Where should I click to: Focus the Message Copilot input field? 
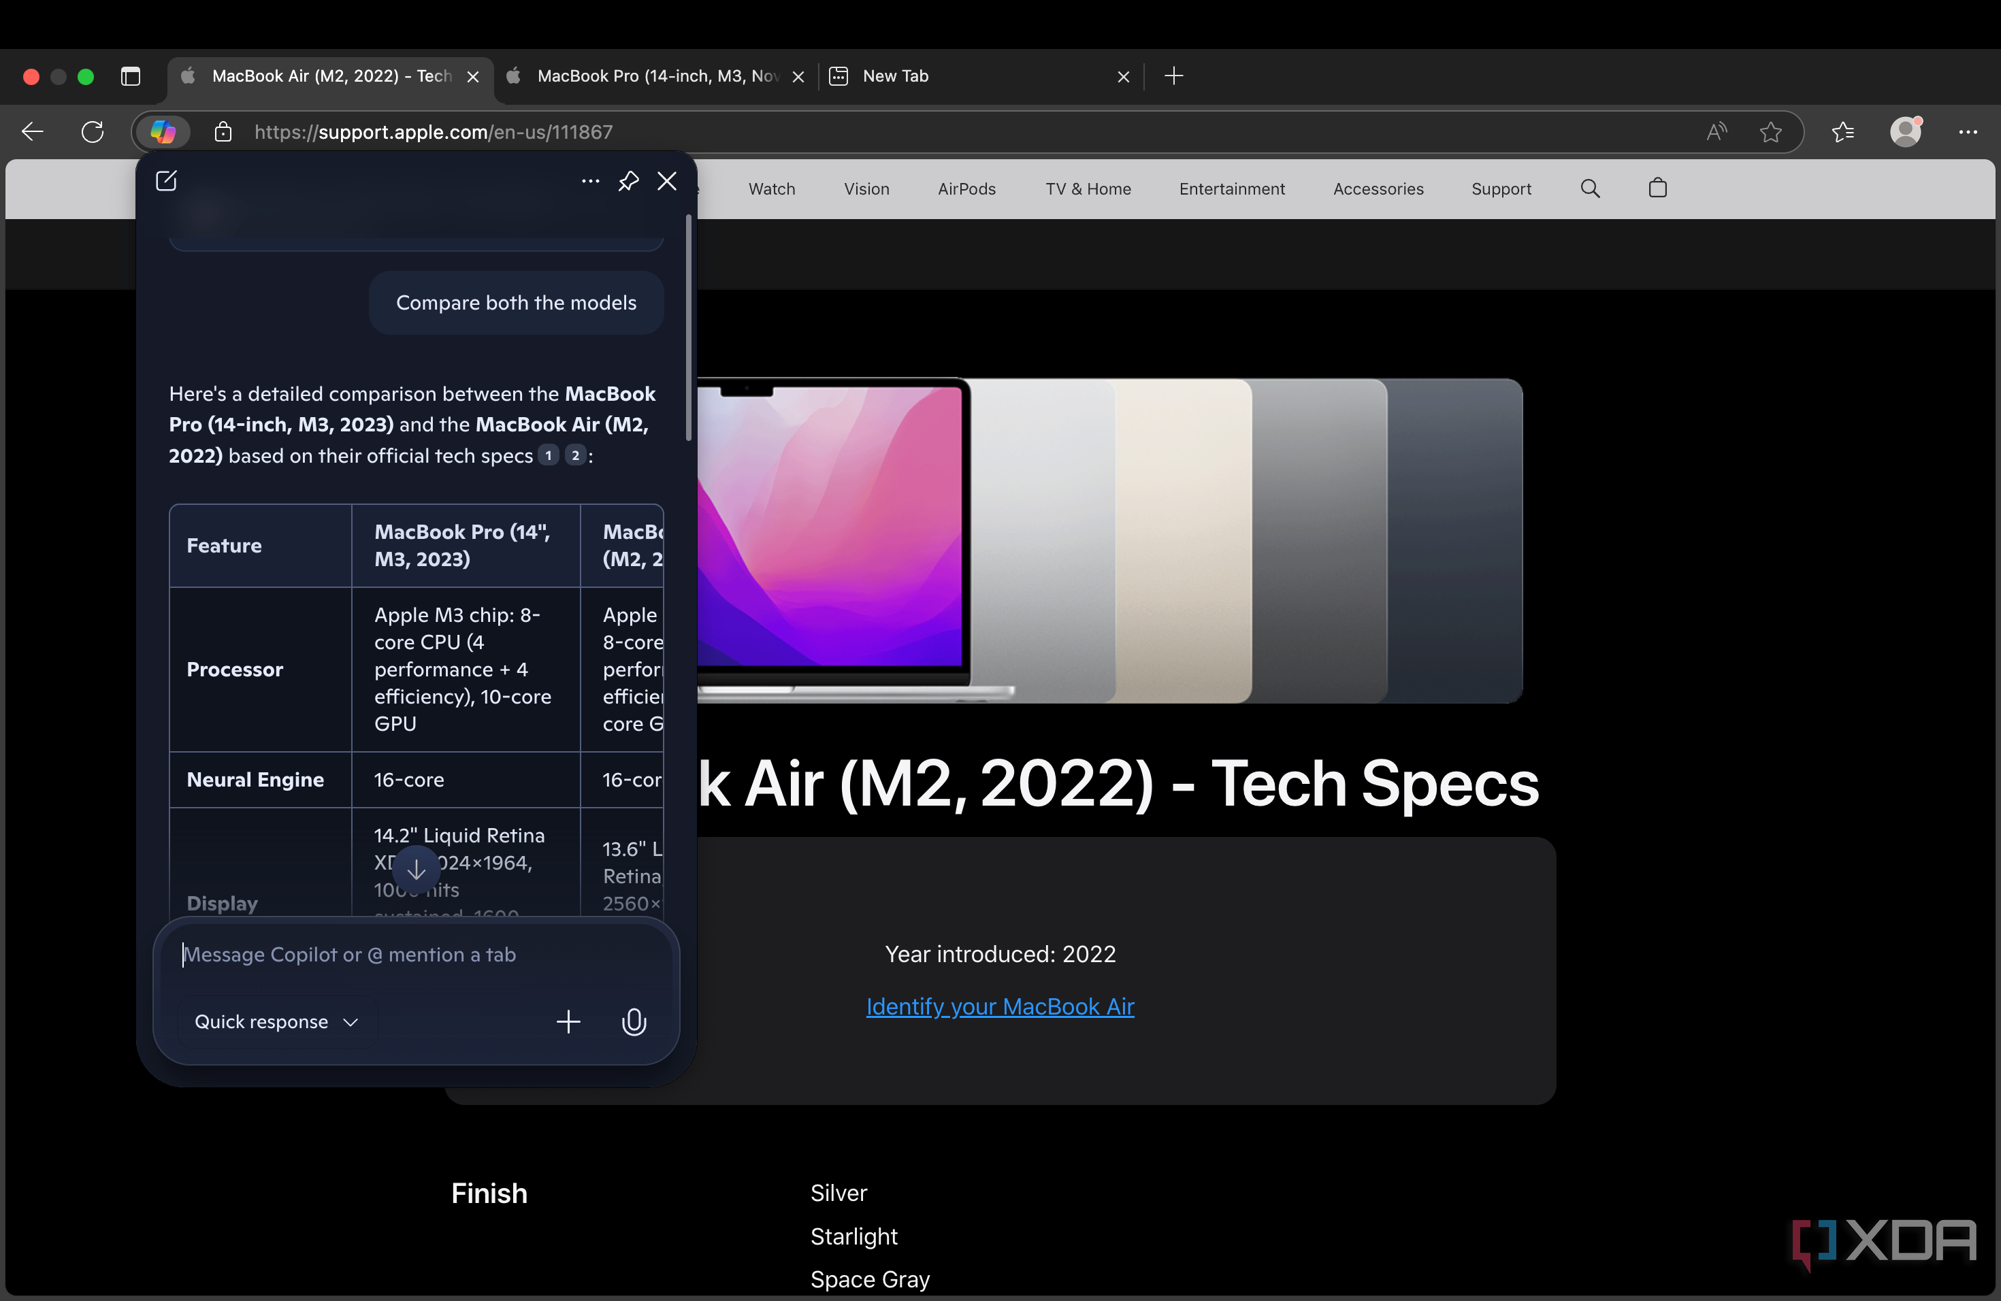point(416,955)
